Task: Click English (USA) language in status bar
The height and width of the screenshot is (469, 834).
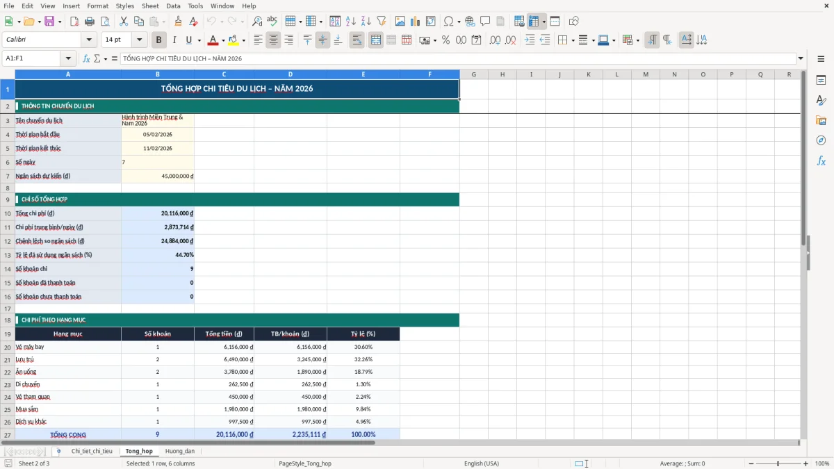Action: [x=482, y=463]
